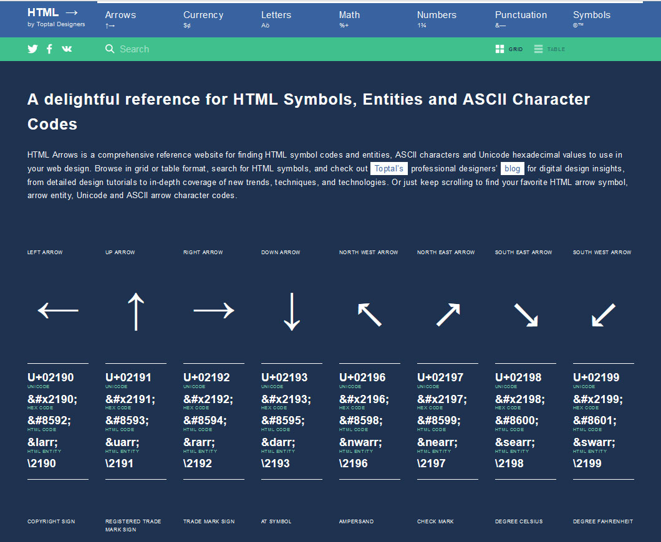Select the North West Arrow glyph

tap(369, 315)
